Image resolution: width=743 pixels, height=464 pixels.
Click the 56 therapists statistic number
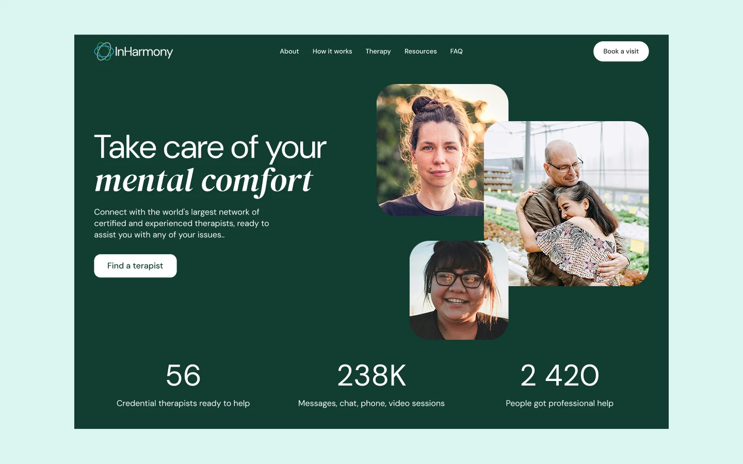(x=183, y=375)
